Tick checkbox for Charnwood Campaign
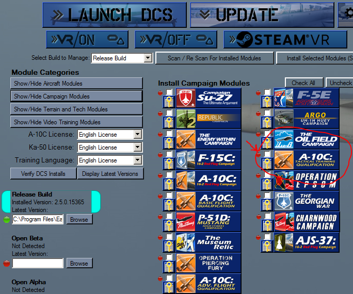The image size is (353, 294). 267,216
